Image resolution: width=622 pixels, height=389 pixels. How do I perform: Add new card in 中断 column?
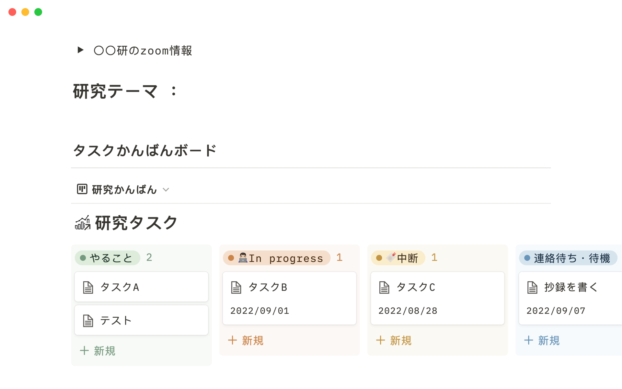[394, 340]
